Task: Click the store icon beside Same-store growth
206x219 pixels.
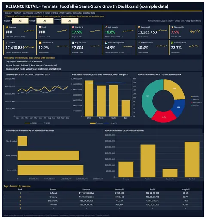Action: click(x=106, y=43)
